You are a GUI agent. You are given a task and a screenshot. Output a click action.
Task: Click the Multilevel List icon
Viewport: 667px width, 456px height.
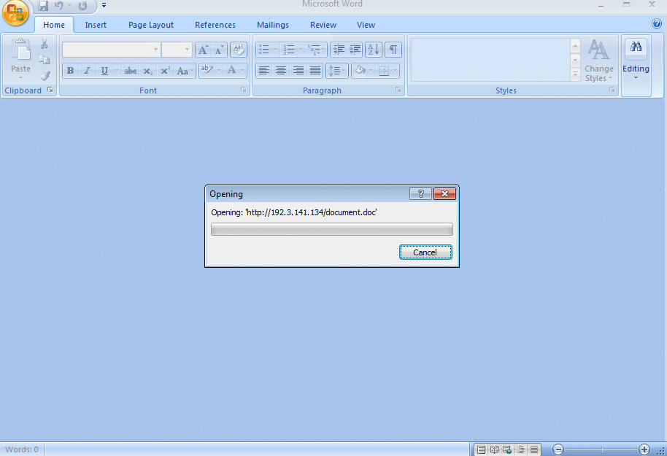click(x=315, y=50)
